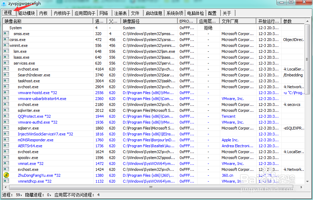313x200 pixels.
Task: Sort by 参数 column header
Action: click(x=293, y=21)
